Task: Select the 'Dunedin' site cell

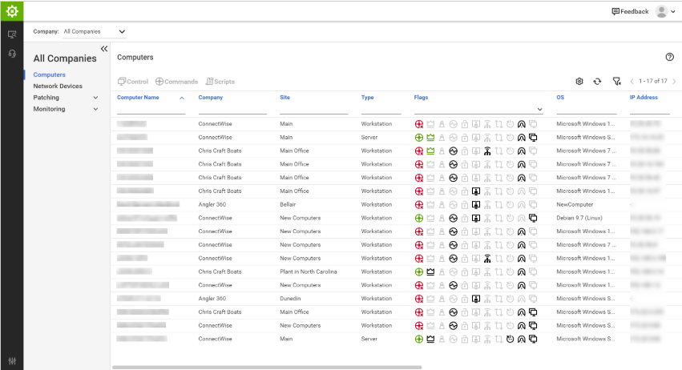Action: pyautogui.click(x=290, y=299)
